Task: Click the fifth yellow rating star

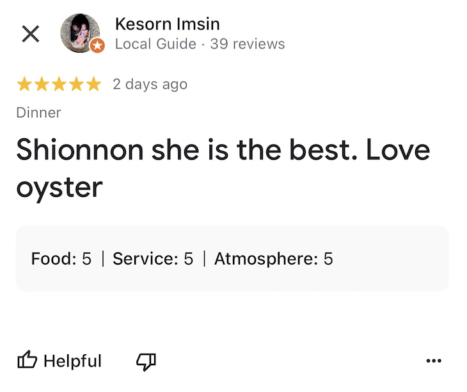Action: point(93,85)
